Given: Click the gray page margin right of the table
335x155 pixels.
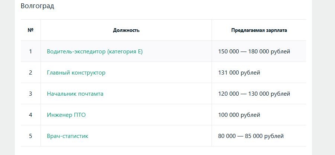Looking at the screenshot, I should 323,74.
